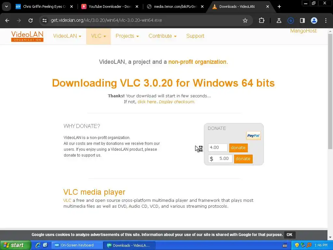Bookmark this page with the star icon
333x250 pixels.
(x=245, y=21)
